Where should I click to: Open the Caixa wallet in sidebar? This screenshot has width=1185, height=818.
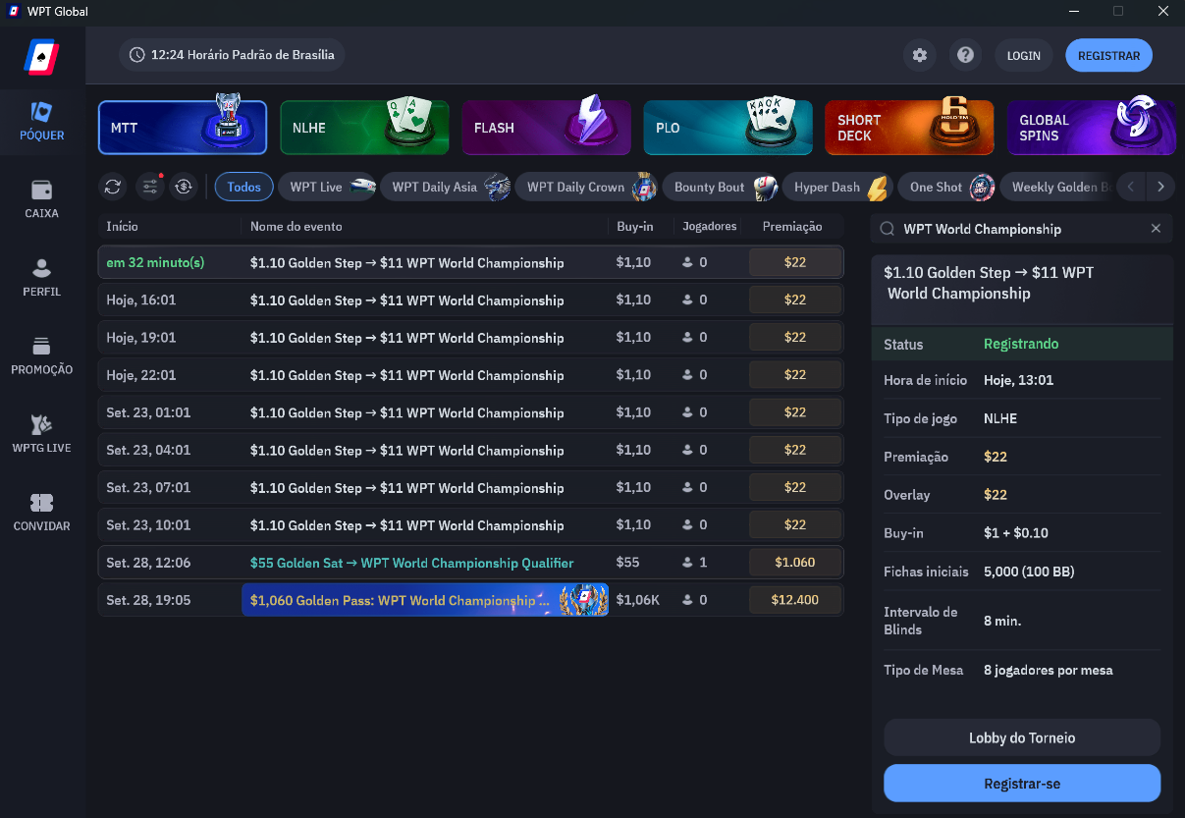coord(41,199)
